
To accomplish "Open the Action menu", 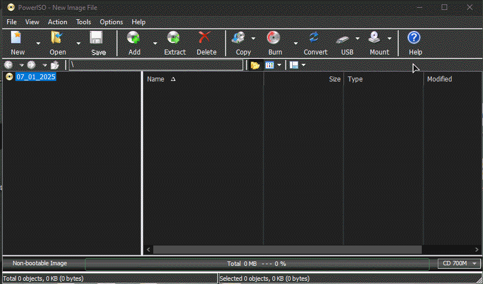I will pos(57,22).
